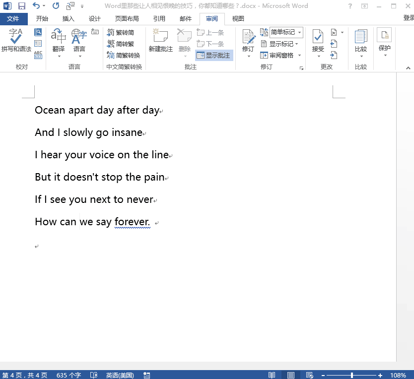414x379 pixels.
Task: Collapse the ribbon with the chevron
Action: click(x=408, y=68)
